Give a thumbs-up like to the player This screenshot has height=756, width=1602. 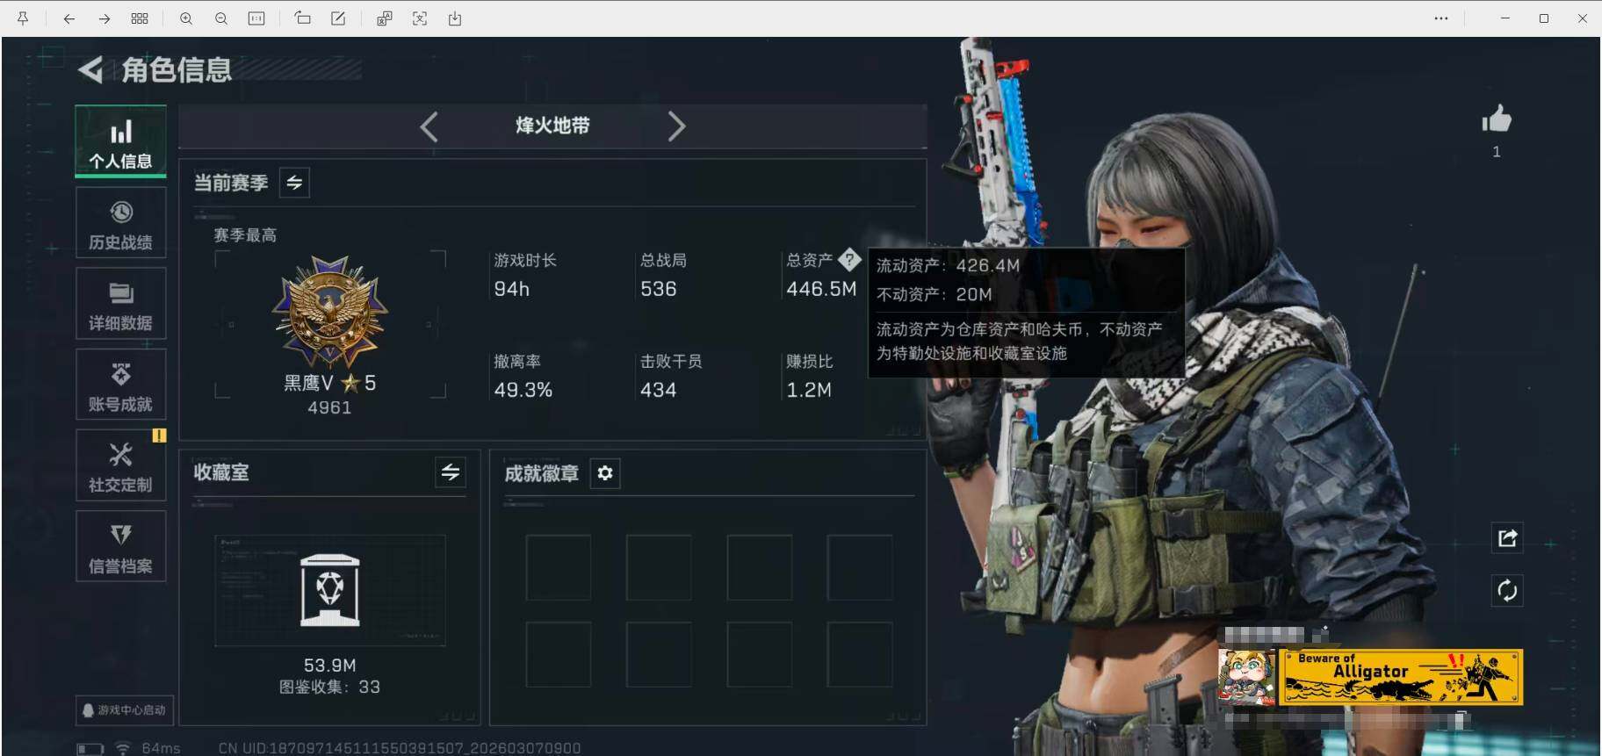tap(1497, 119)
